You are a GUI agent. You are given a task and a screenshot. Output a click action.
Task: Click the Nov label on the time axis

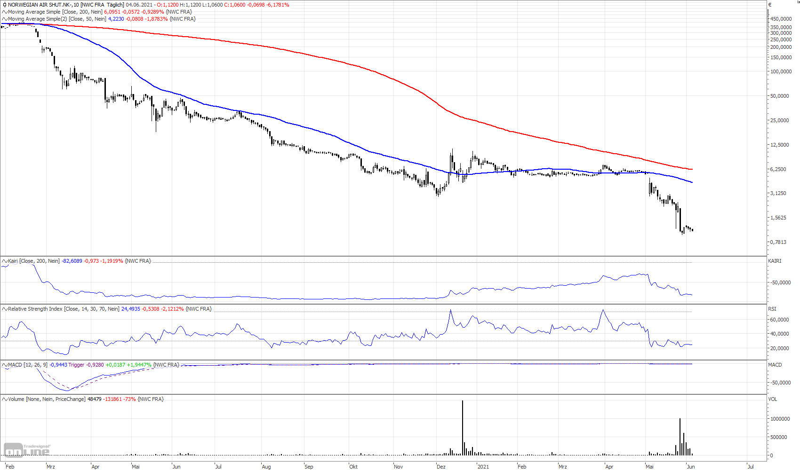pyautogui.click(x=399, y=467)
